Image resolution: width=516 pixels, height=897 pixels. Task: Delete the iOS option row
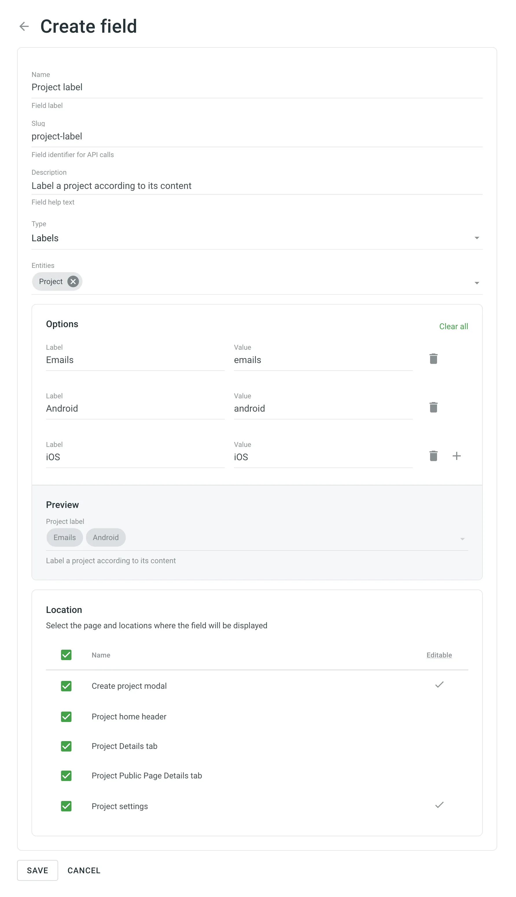click(433, 456)
